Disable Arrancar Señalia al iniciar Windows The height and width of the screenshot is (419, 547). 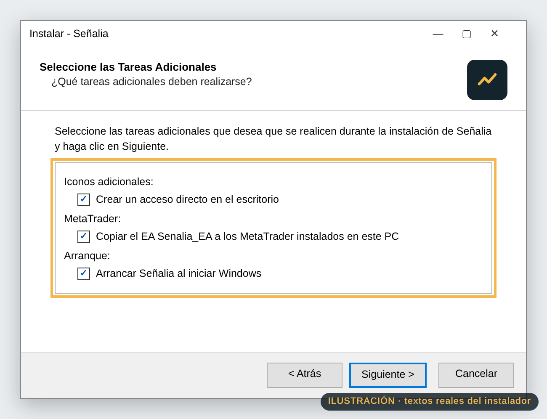click(84, 273)
